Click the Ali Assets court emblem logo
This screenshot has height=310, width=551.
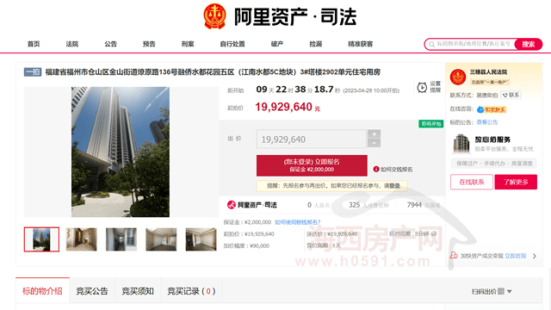point(214,16)
